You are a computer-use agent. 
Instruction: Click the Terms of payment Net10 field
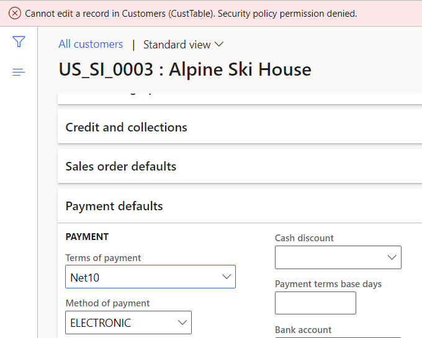pos(150,277)
